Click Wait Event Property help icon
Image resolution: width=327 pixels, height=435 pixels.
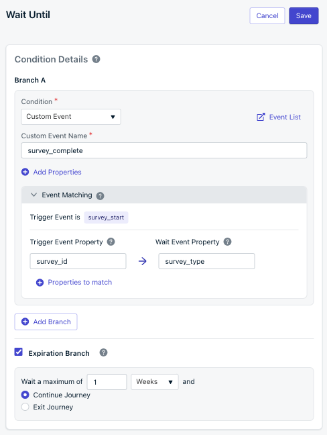[x=228, y=242]
